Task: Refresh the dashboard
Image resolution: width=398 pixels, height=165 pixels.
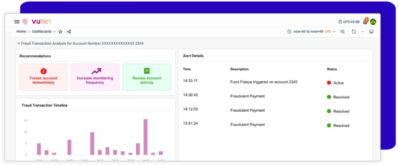Action: 354,32
